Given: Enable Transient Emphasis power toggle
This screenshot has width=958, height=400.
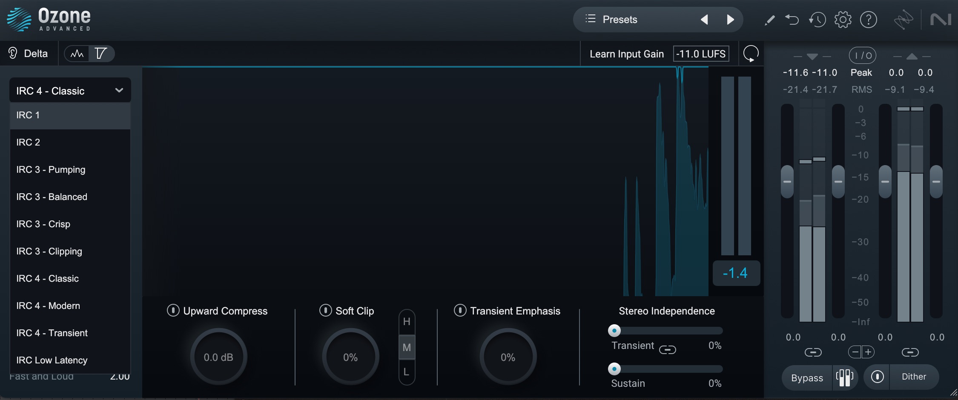Looking at the screenshot, I should 460,310.
